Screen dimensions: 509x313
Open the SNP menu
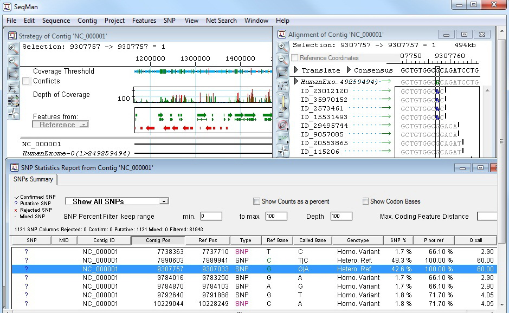click(170, 21)
